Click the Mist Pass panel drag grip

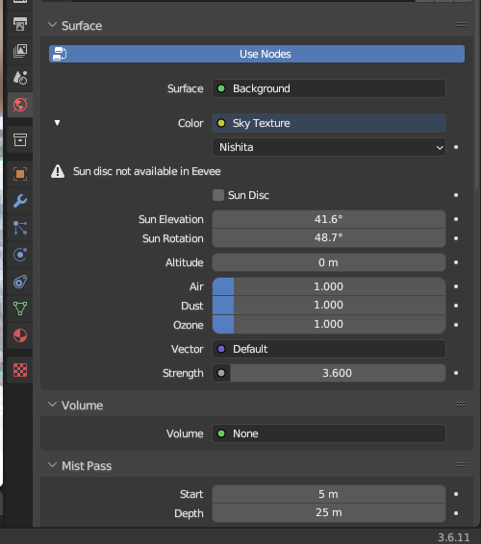pos(461,465)
